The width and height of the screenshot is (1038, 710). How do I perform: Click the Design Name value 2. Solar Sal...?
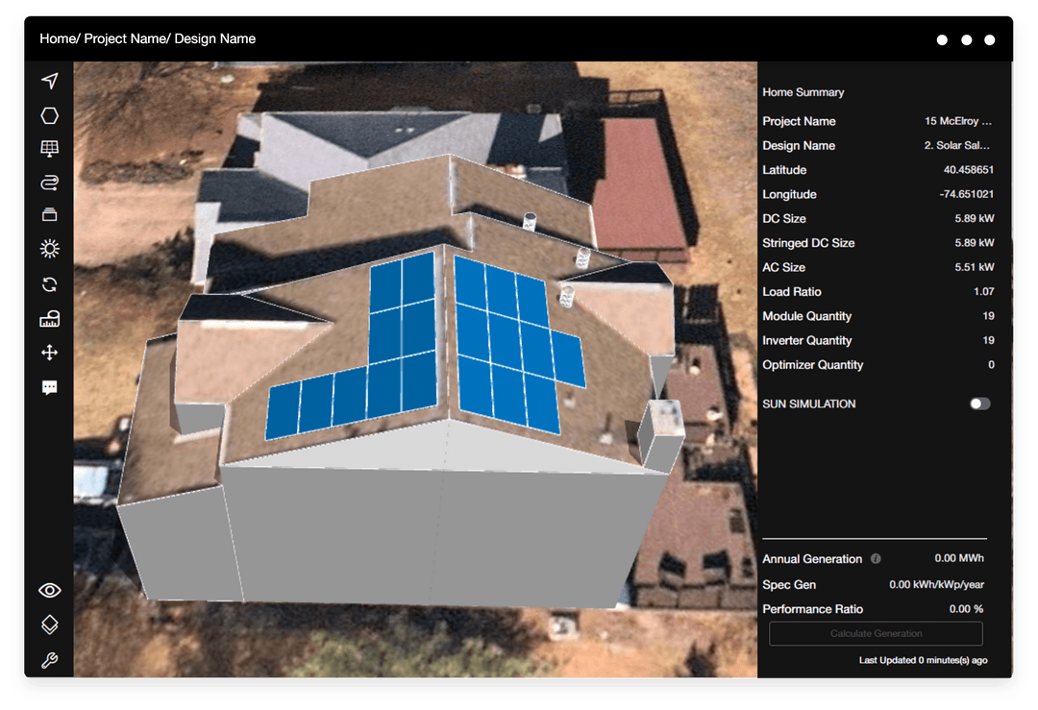[956, 146]
